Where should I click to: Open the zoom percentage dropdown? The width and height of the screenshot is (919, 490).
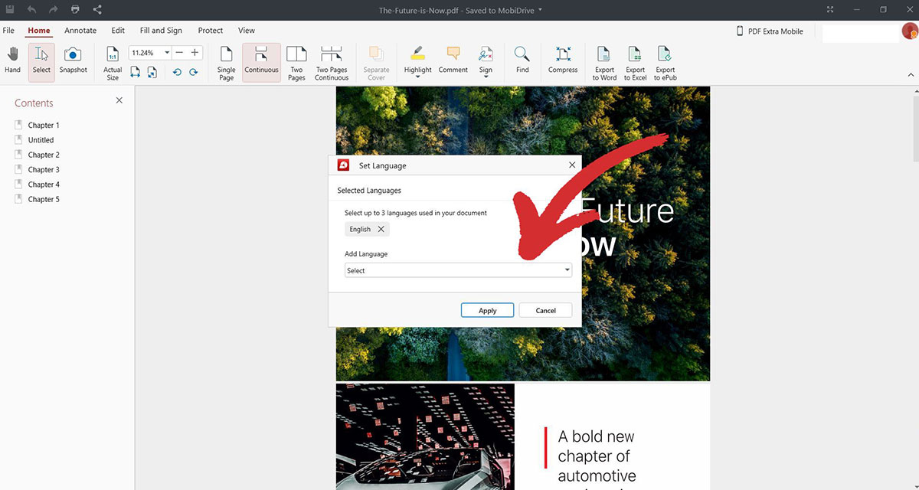click(165, 52)
